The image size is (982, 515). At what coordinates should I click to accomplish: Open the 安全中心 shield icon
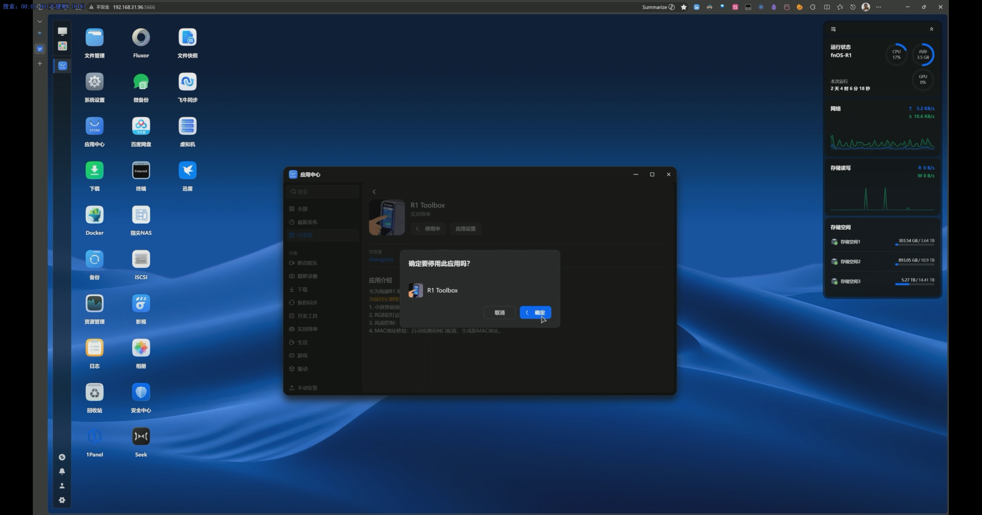pyautogui.click(x=141, y=392)
